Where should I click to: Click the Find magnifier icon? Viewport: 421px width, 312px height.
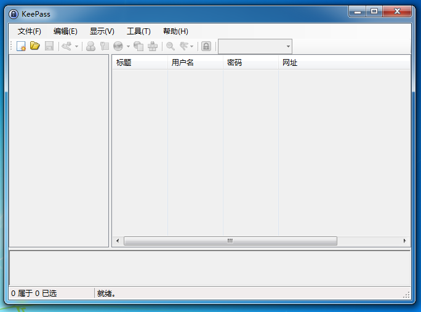click(170, 46)
